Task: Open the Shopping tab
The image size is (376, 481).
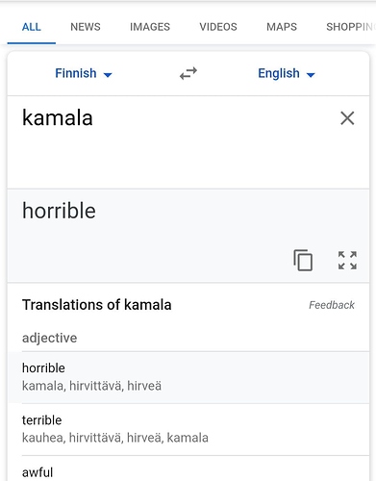Action: [350, 27]
